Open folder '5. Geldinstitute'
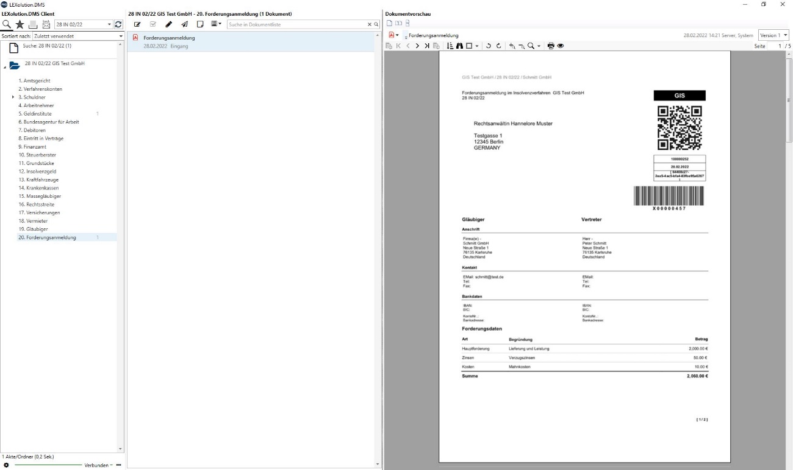 pyautogui.click(x=35, y=113)
